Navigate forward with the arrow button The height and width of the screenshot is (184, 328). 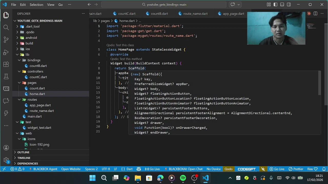[96, 5]
